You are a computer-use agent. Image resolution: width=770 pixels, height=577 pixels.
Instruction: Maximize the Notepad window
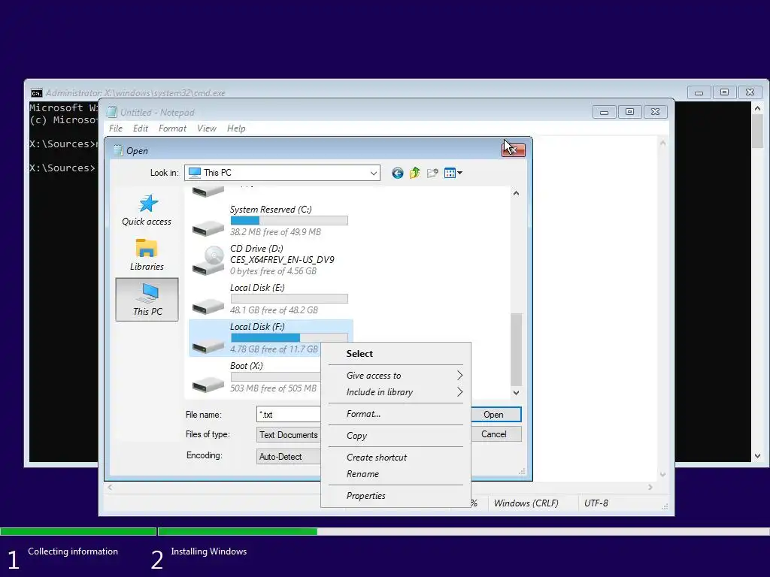click(629, 113)
